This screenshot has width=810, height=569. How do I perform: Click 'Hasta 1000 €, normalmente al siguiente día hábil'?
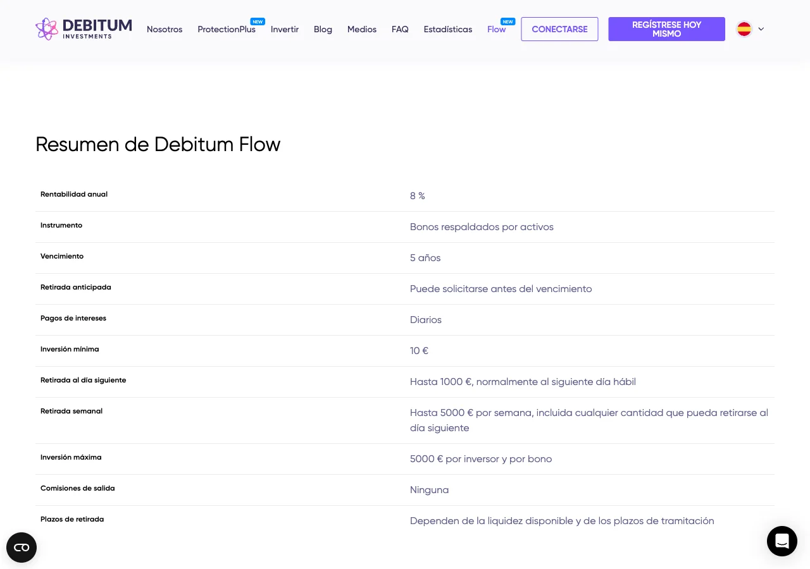click(x=523, y=382)
